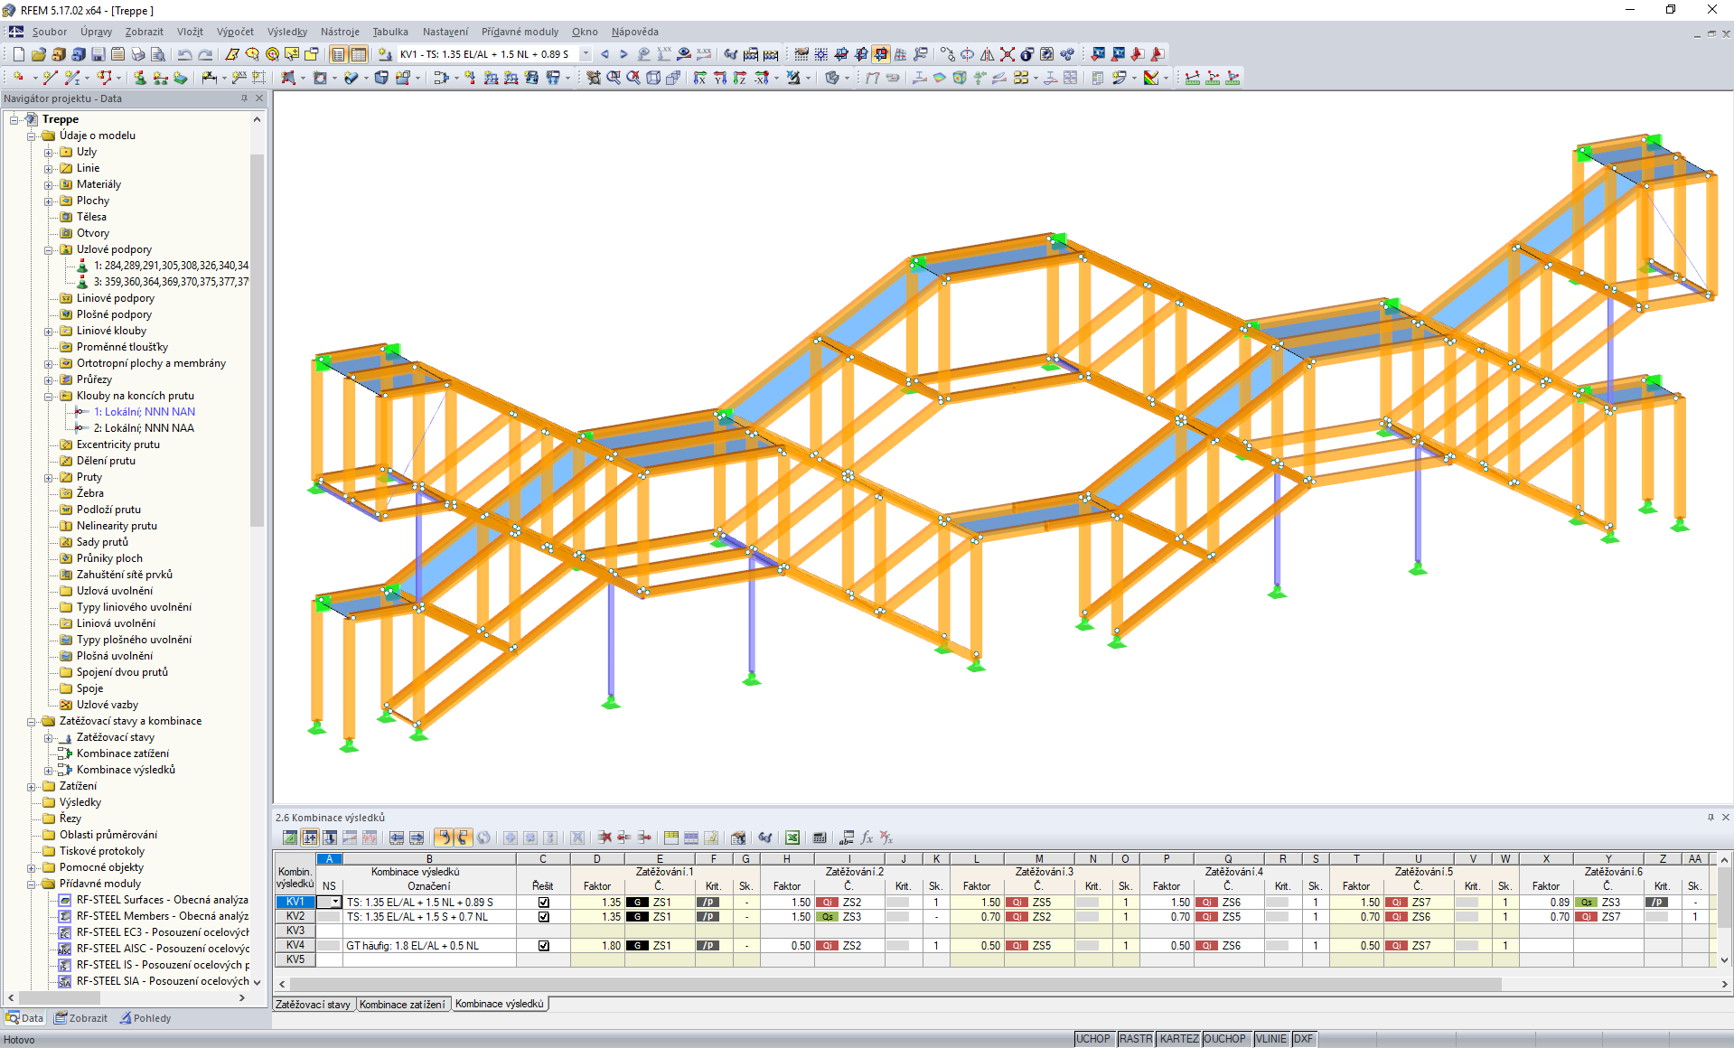Enable the Řešit checkbox for KV2
The width and height of the screenshot is (1734, 1048).
[543, 916]
